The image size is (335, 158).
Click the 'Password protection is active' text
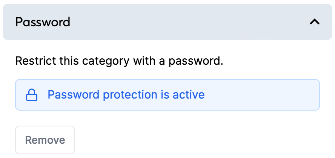tap(126, 95)
